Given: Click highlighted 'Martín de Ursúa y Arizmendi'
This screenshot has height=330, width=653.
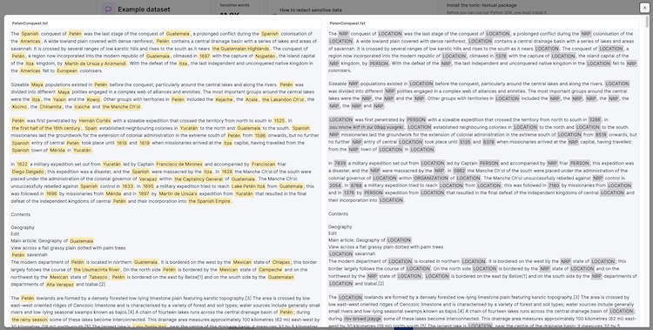Looking at the screenshot, I should 95,64.
